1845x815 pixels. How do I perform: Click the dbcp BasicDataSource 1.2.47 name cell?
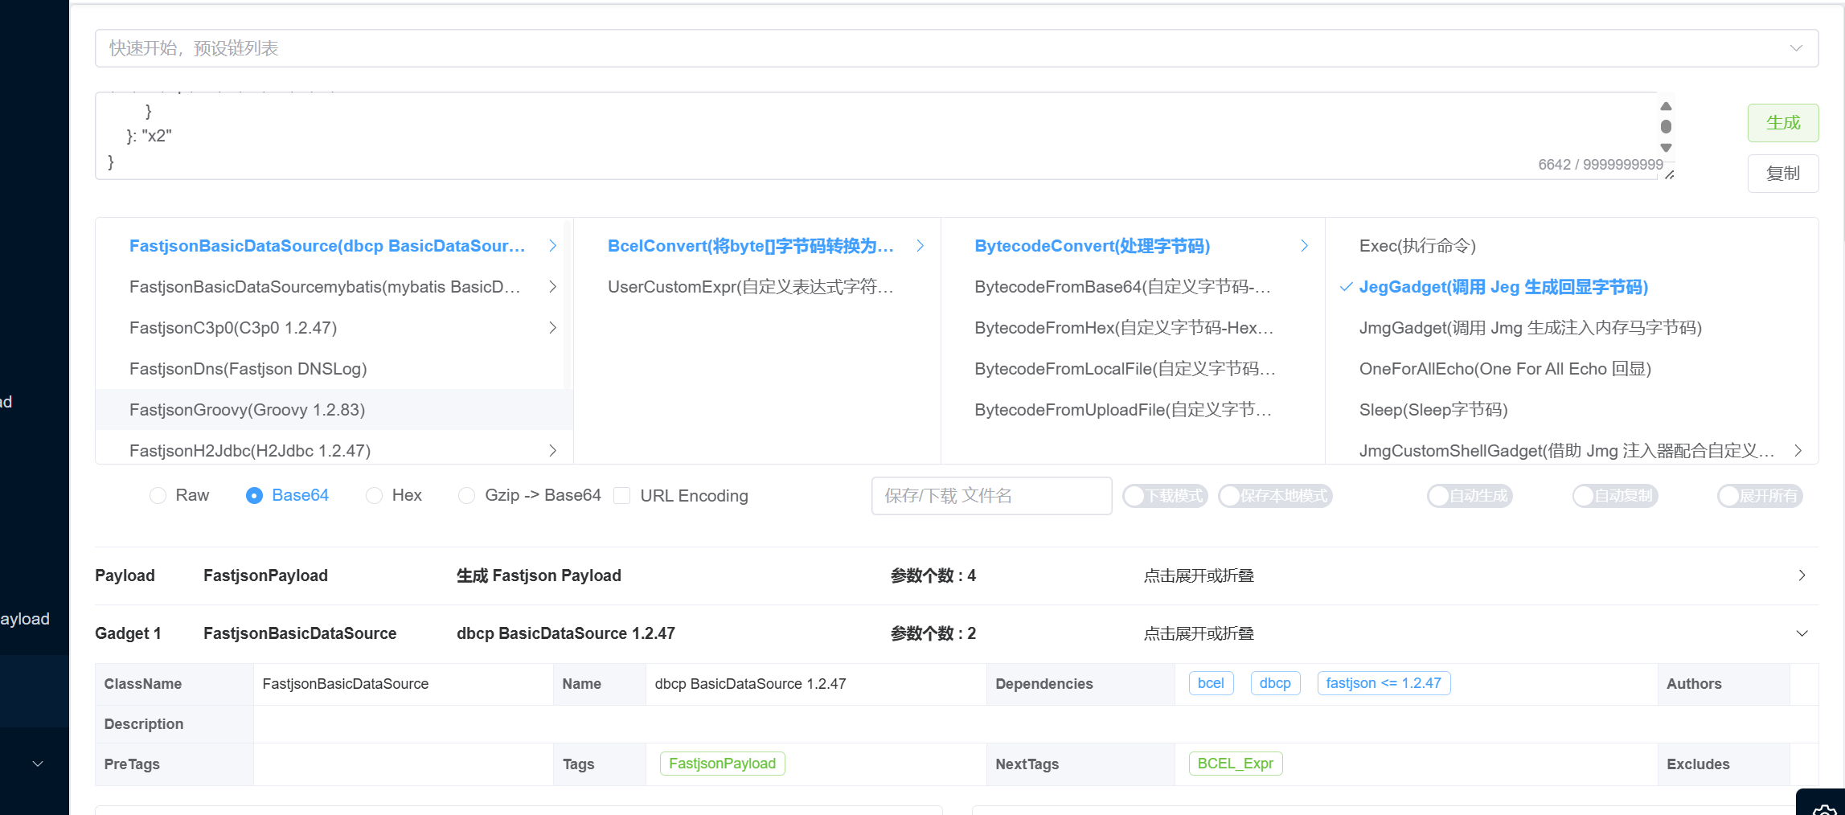[x=815, y=684]
